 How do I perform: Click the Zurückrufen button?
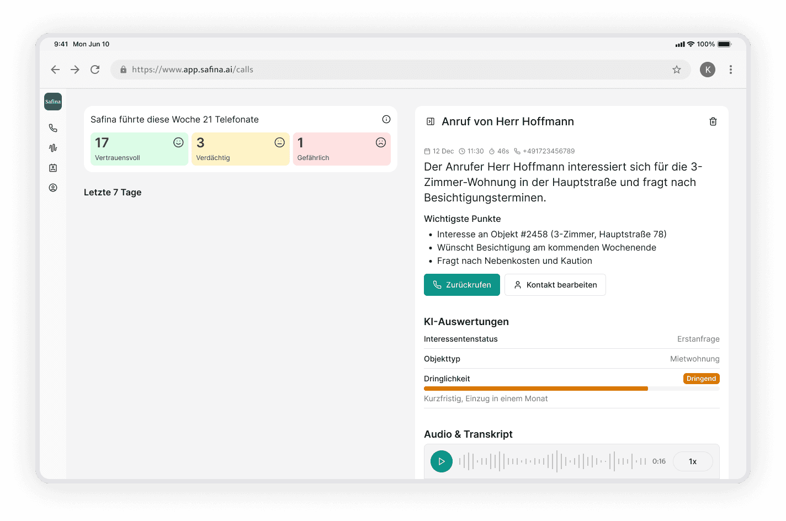pos(462,285)
